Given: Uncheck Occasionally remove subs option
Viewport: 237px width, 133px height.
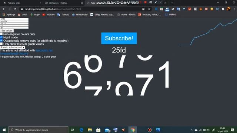Looking at the screenshot, I should click(1, 41).
